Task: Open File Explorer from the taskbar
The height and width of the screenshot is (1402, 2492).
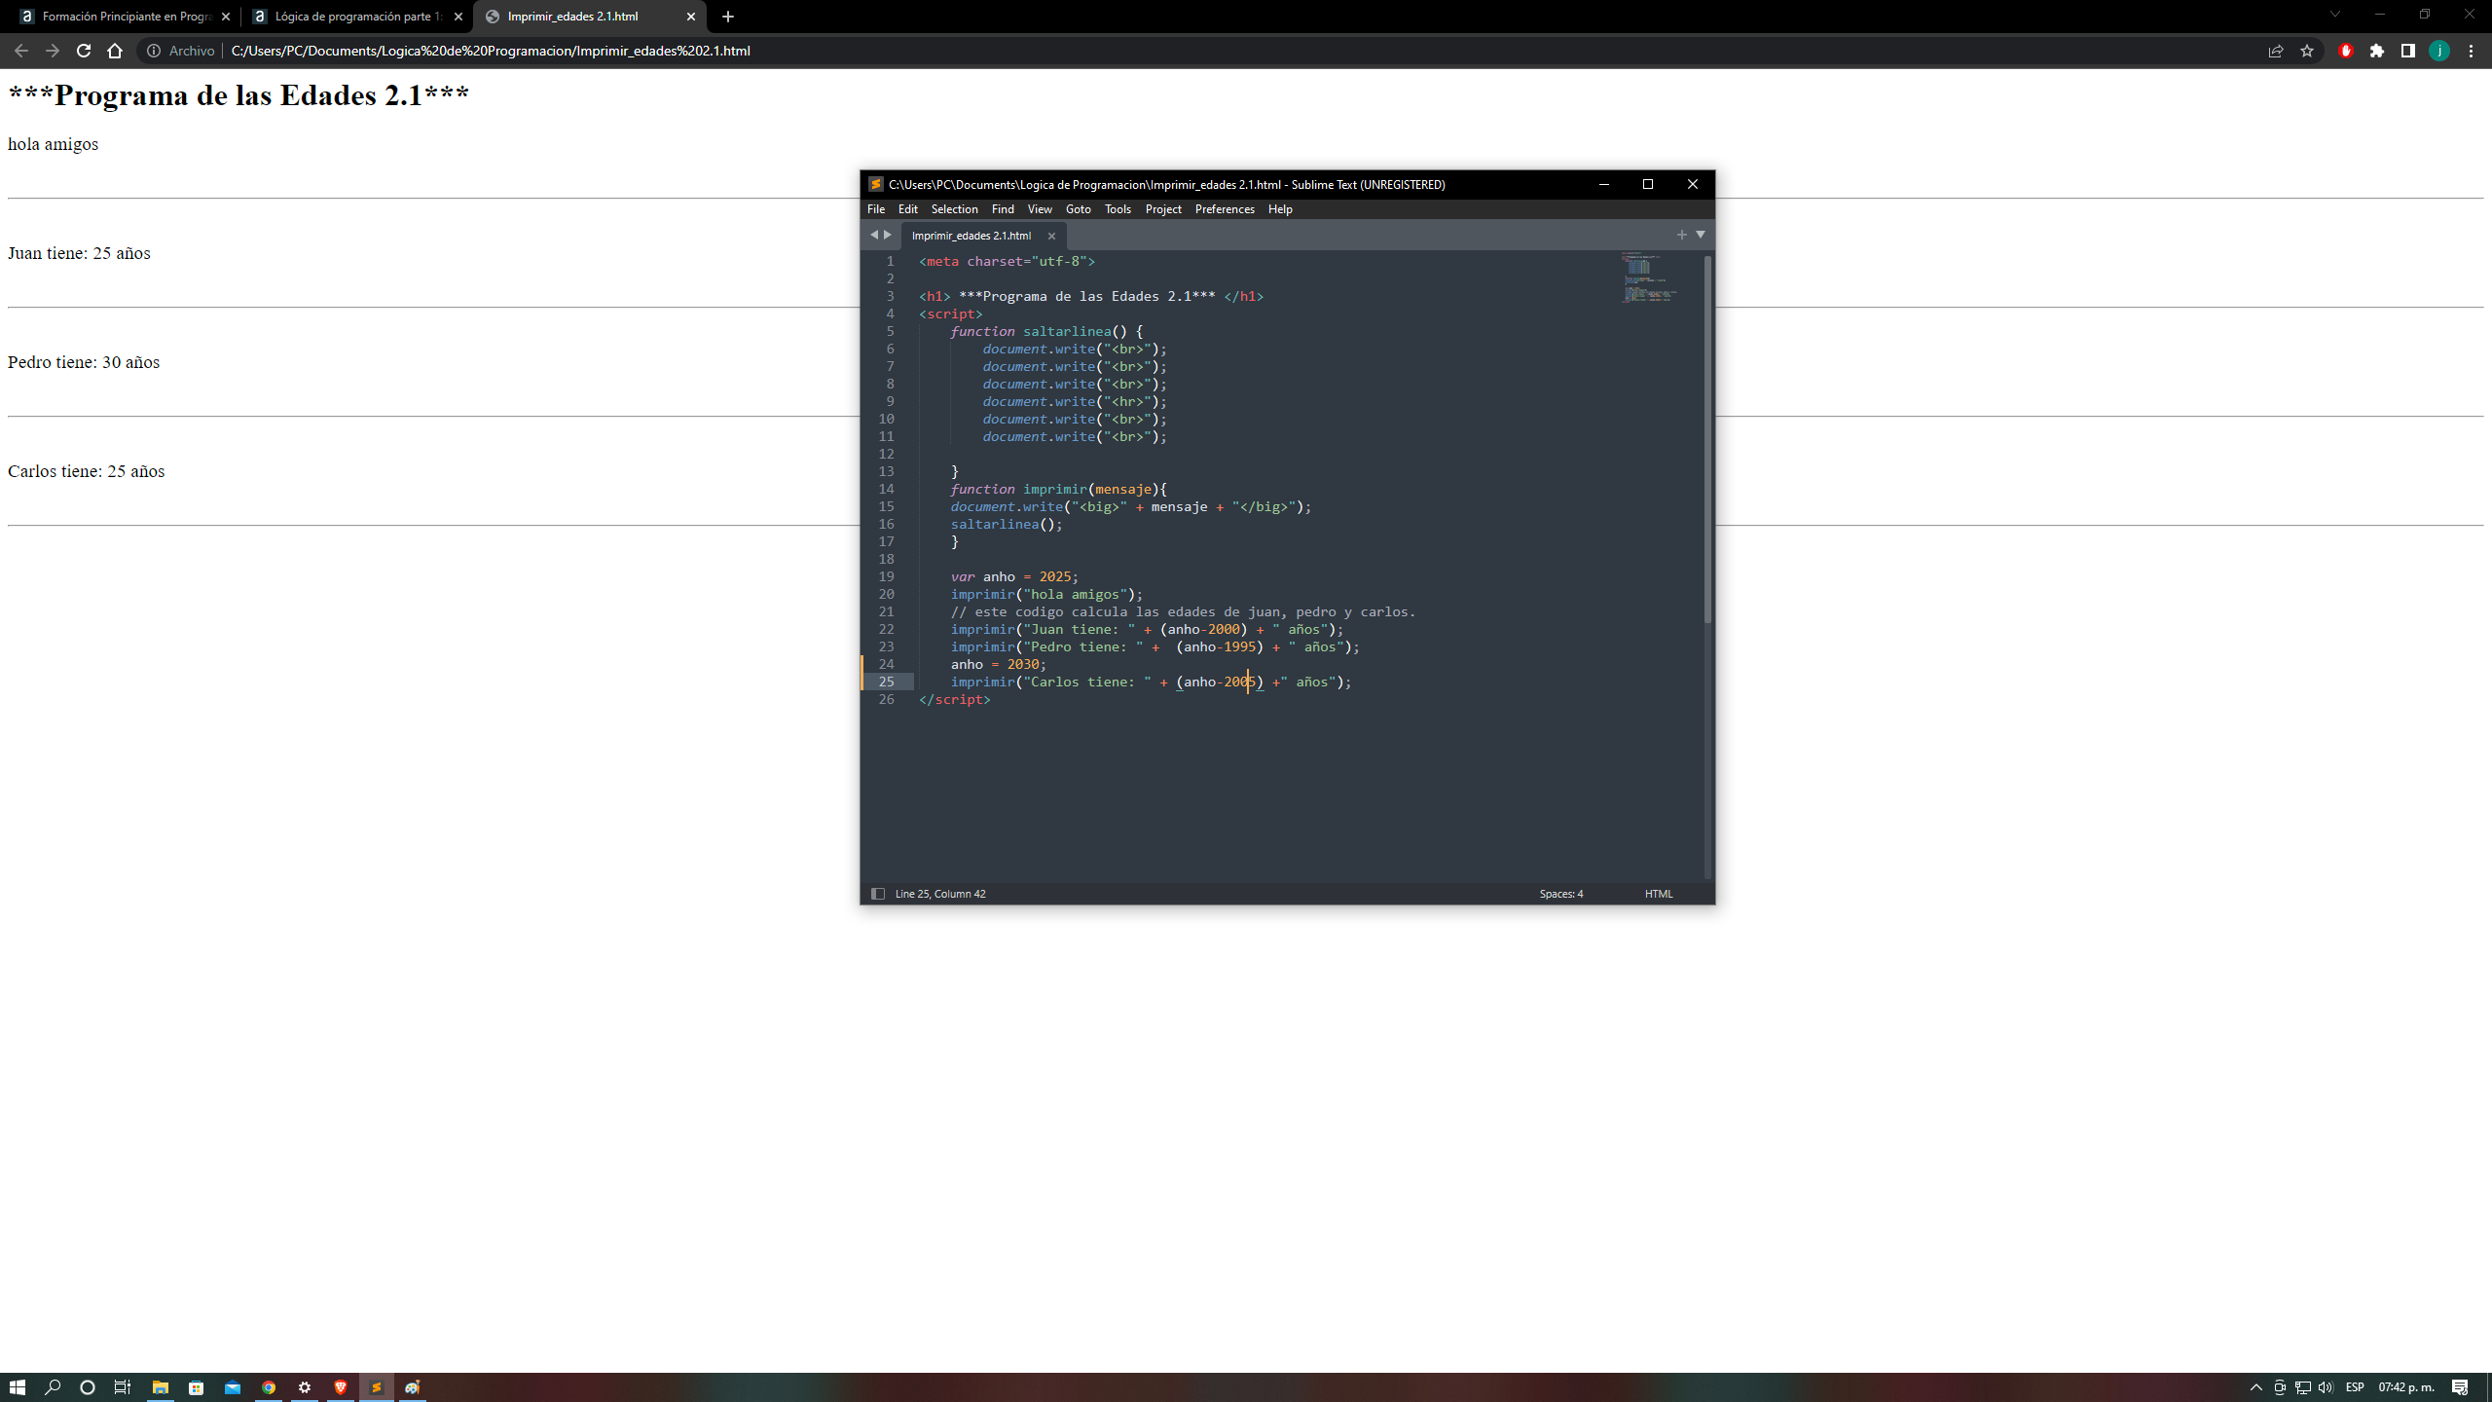Action: pos(161,1387)
